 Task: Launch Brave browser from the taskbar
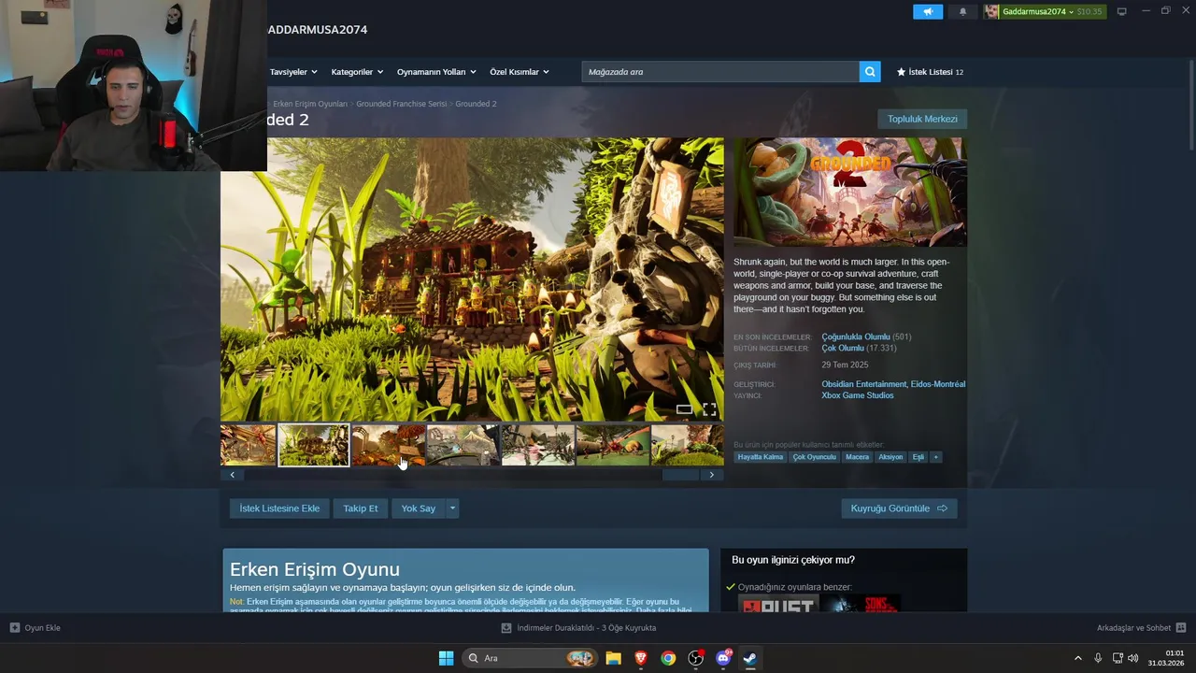pos(641,658)
